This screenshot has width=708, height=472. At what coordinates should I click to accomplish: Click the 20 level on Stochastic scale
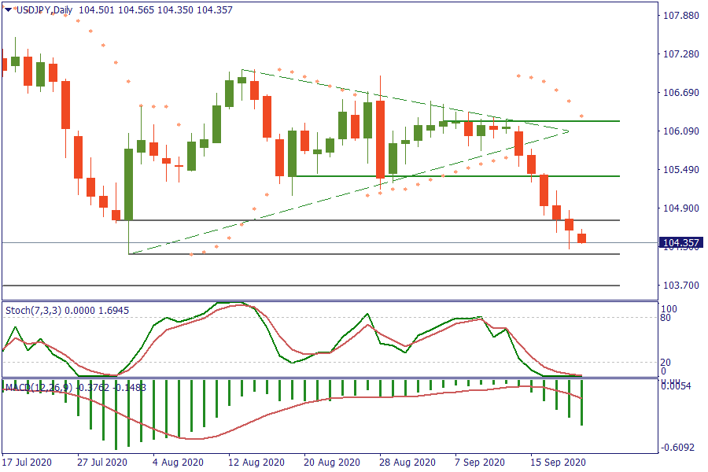tap(666, 362)
